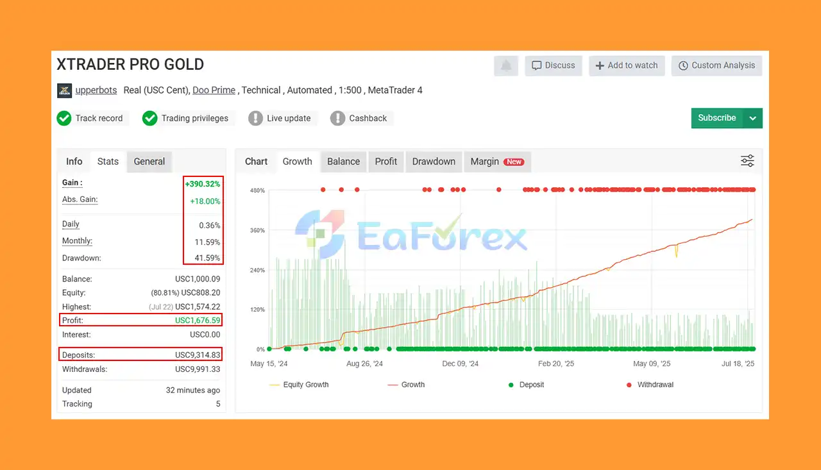Select the Chart tab
Image resolution: width=821 pixels, height=470 pixels.
(256, 162)
